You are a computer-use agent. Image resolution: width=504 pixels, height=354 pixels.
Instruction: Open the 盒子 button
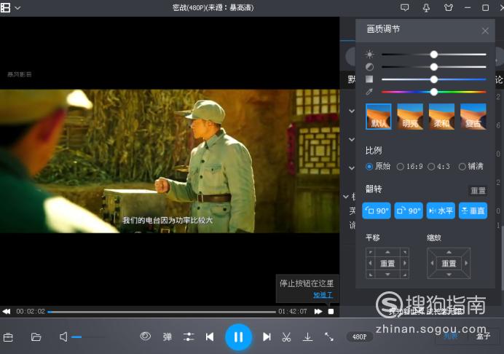pos(484,337)
